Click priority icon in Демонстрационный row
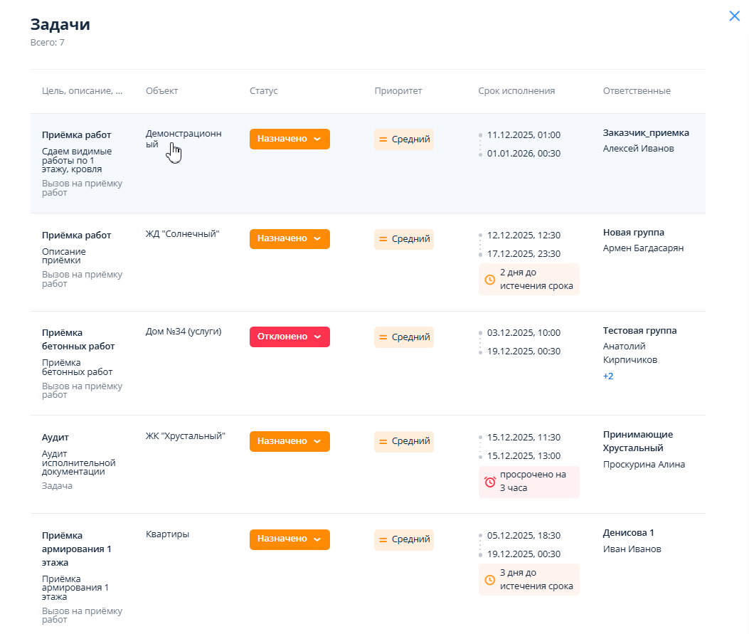This screenshot has height=634, width=749. (383, 139)
